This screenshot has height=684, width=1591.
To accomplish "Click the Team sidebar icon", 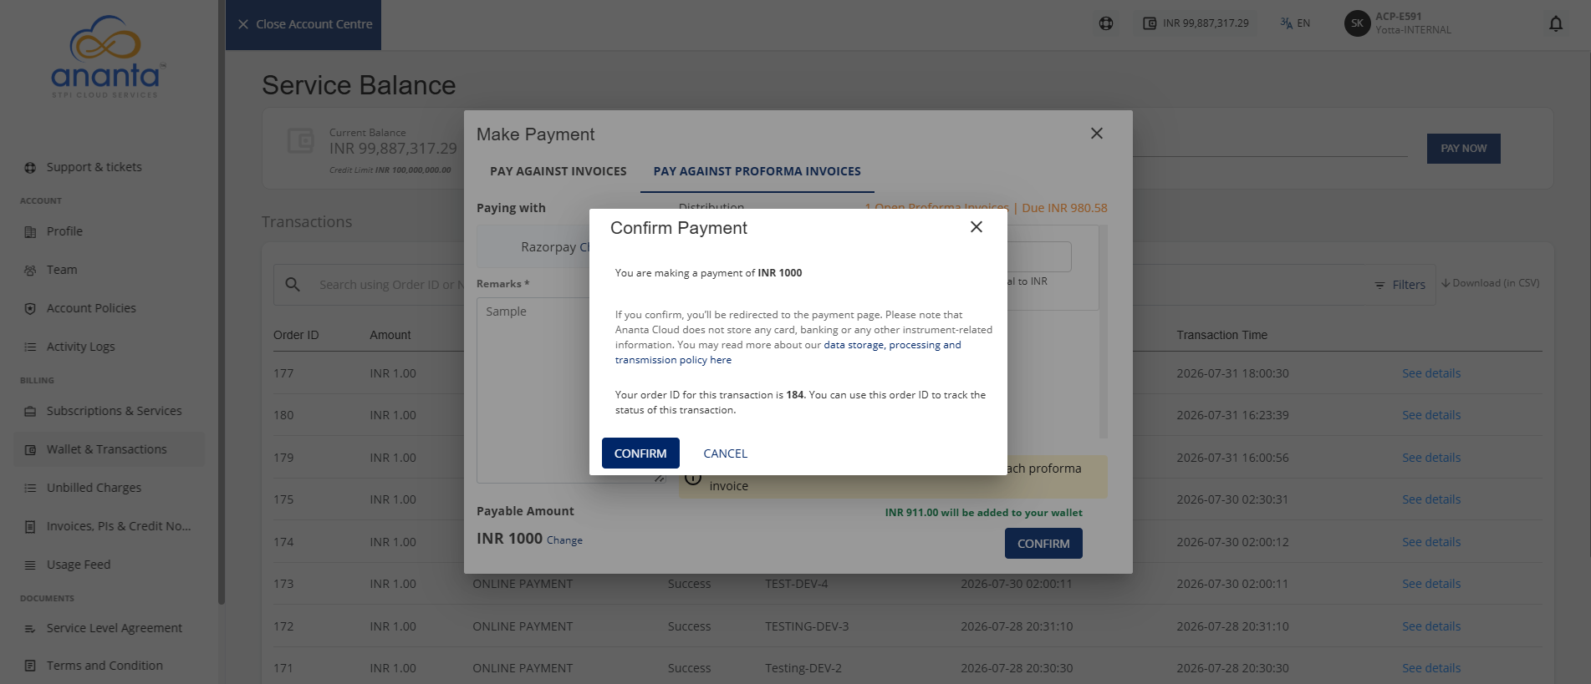I will tap(30, 271).
